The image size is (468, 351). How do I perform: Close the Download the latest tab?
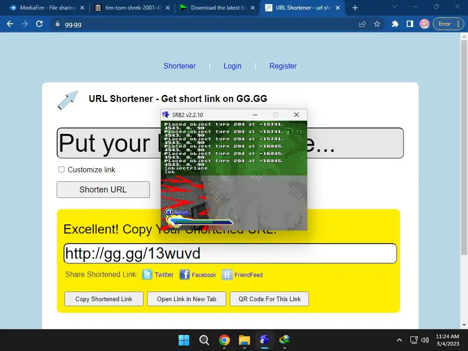coord(253,8)
